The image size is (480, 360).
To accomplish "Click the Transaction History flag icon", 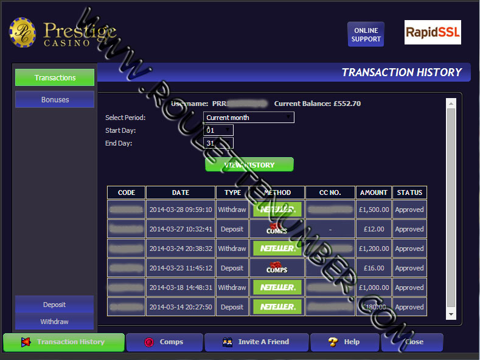I will click(26, 342).
